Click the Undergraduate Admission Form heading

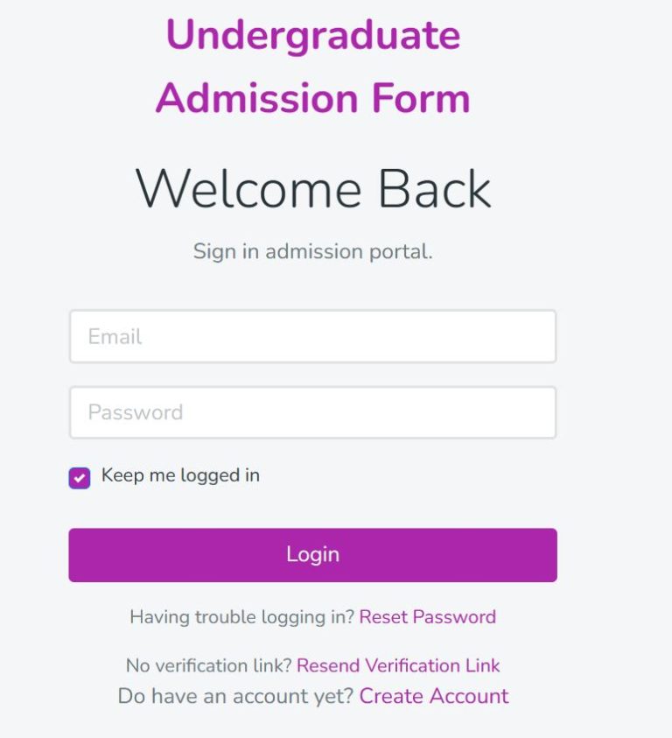coord(313,66)
